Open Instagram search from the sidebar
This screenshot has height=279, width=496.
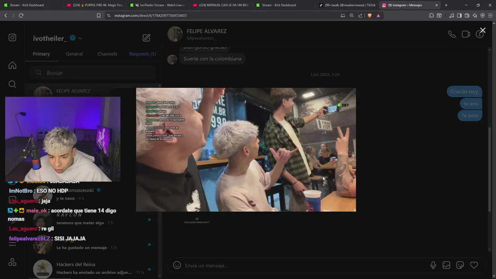coord(12,84)
